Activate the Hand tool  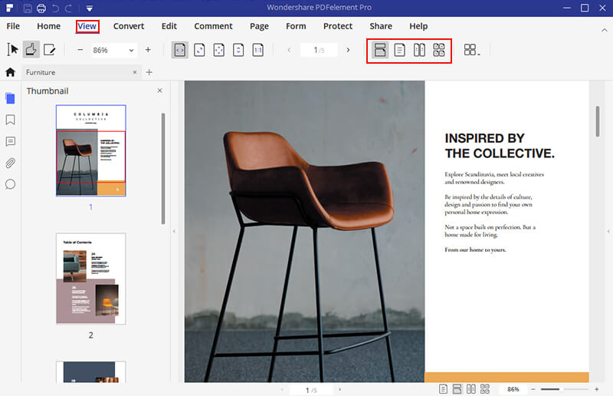(31, 50)
